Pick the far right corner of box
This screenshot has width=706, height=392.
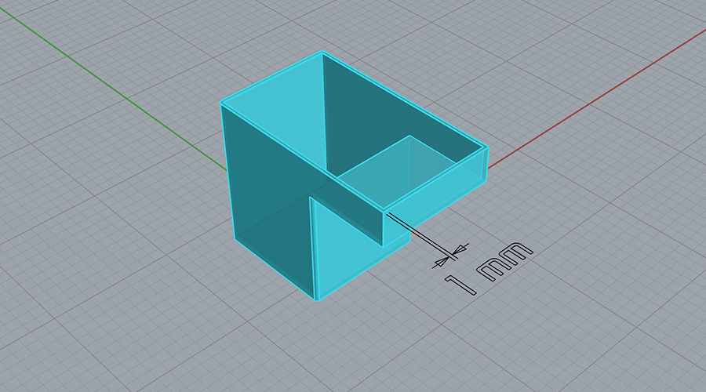point(487,149)
